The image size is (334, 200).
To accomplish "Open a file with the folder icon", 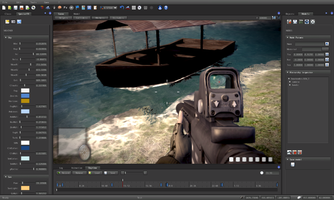I will 10,8.
